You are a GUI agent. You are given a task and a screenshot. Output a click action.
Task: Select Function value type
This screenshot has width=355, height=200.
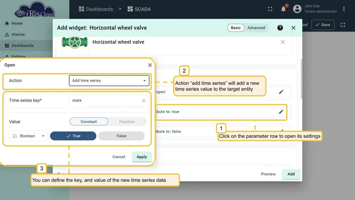[x=127, y=121]
